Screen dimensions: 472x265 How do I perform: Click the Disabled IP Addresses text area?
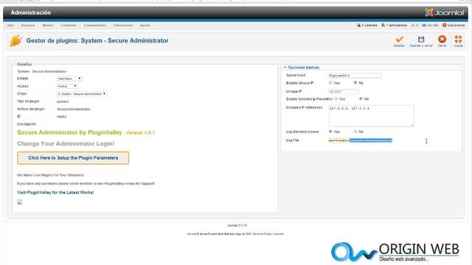371,116
